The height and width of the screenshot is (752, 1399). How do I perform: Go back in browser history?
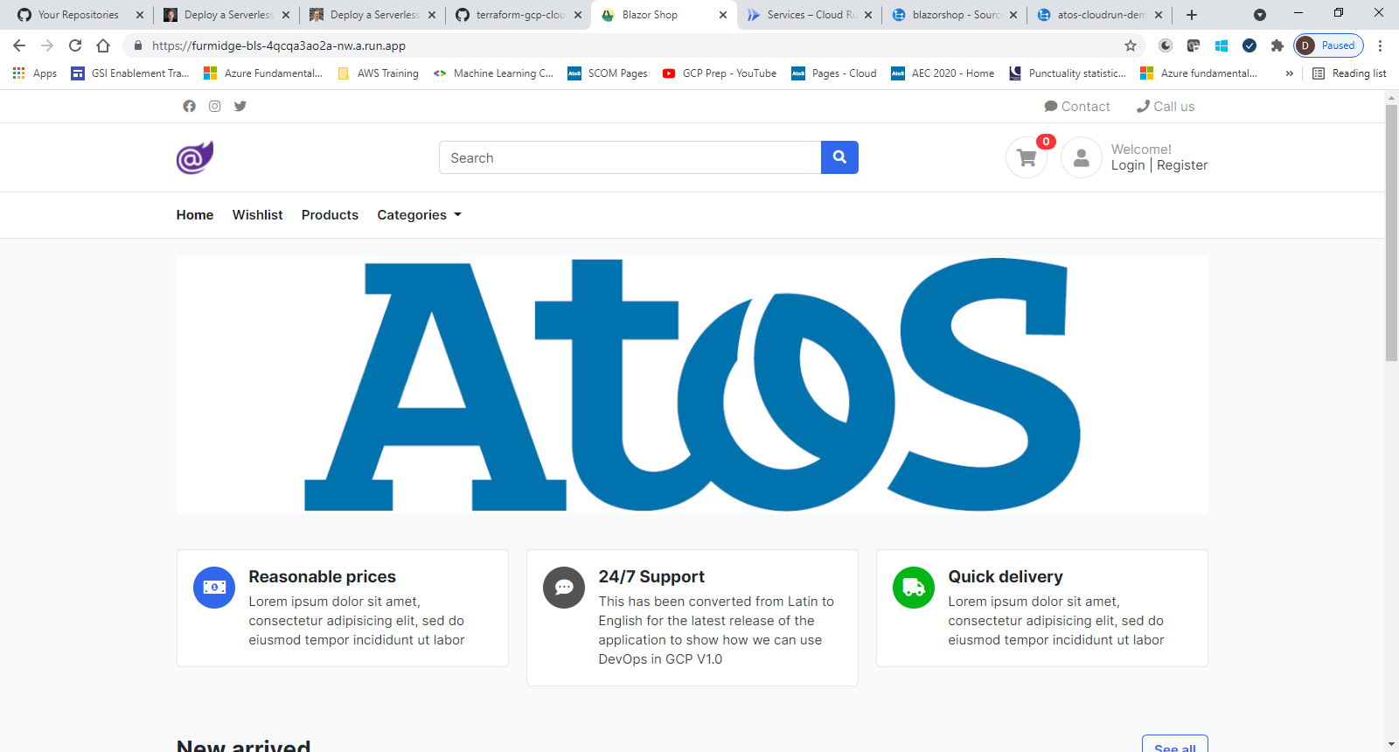point(19,45)
